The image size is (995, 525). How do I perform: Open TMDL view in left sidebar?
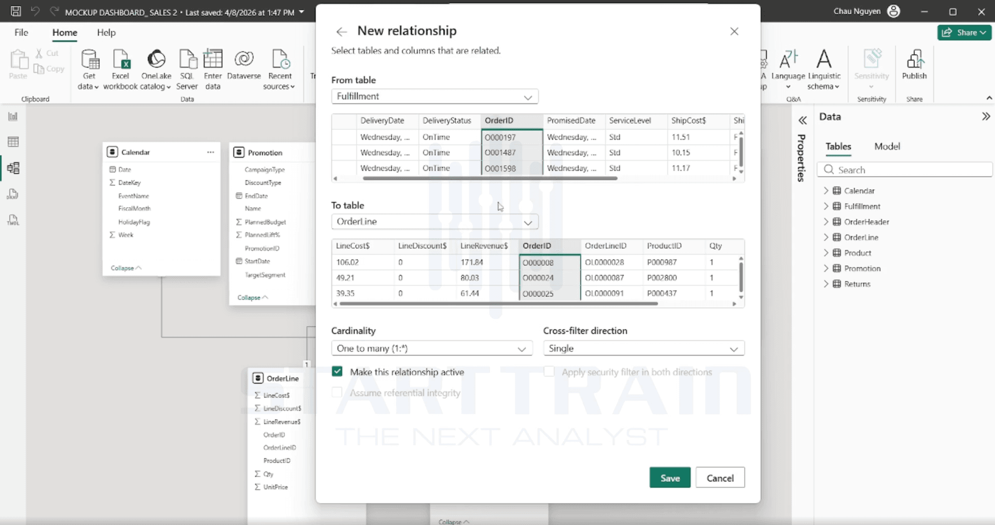coord(13,220)
